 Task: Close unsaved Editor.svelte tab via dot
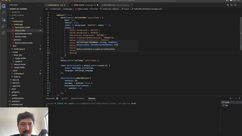tap(98, 5)
